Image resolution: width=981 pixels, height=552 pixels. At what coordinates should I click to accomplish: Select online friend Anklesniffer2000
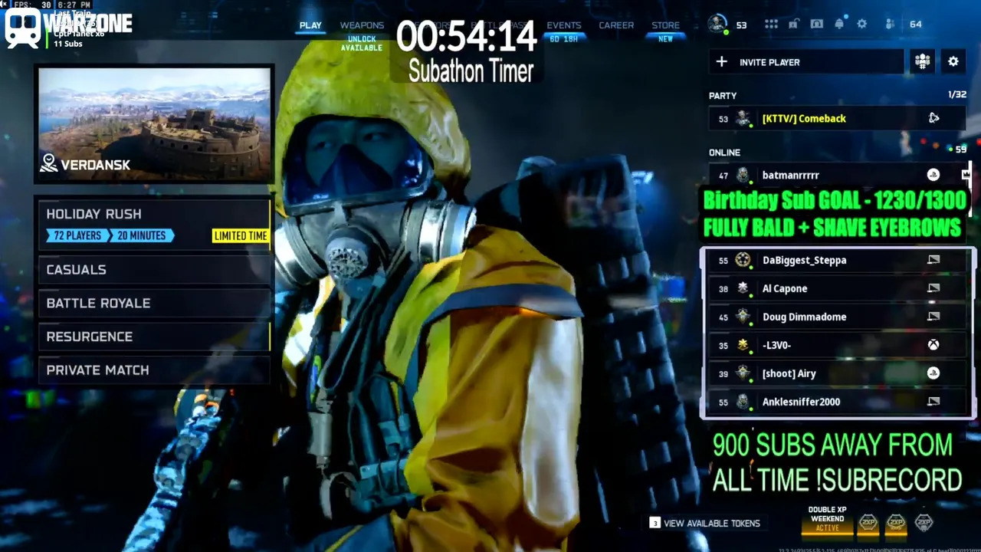(x=837, y=402)
